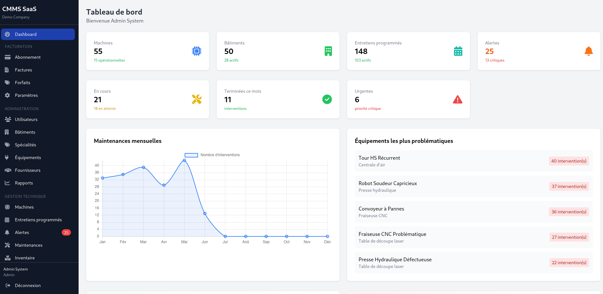Click '15 opérationnelles' on Machines card
Screen dimensions: 603x294
(x=109, y=60)
